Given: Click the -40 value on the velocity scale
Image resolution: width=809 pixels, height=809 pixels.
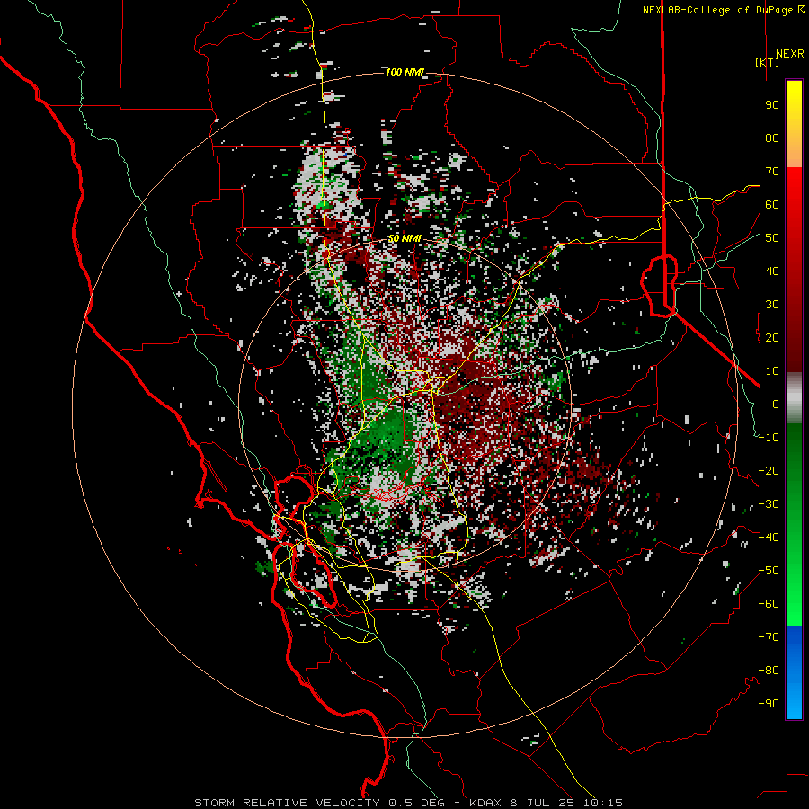Looking at the screenshot, I should tap(769, 538).
